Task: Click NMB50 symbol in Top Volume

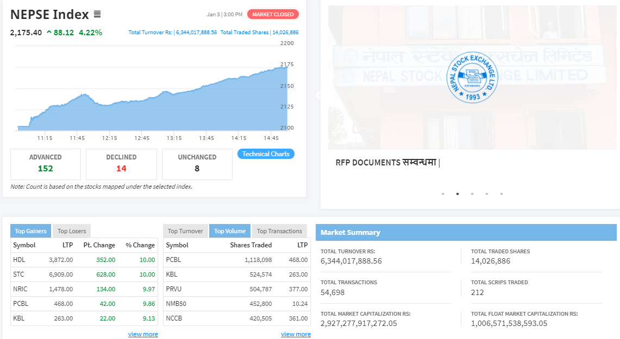Action: (176, 304)
